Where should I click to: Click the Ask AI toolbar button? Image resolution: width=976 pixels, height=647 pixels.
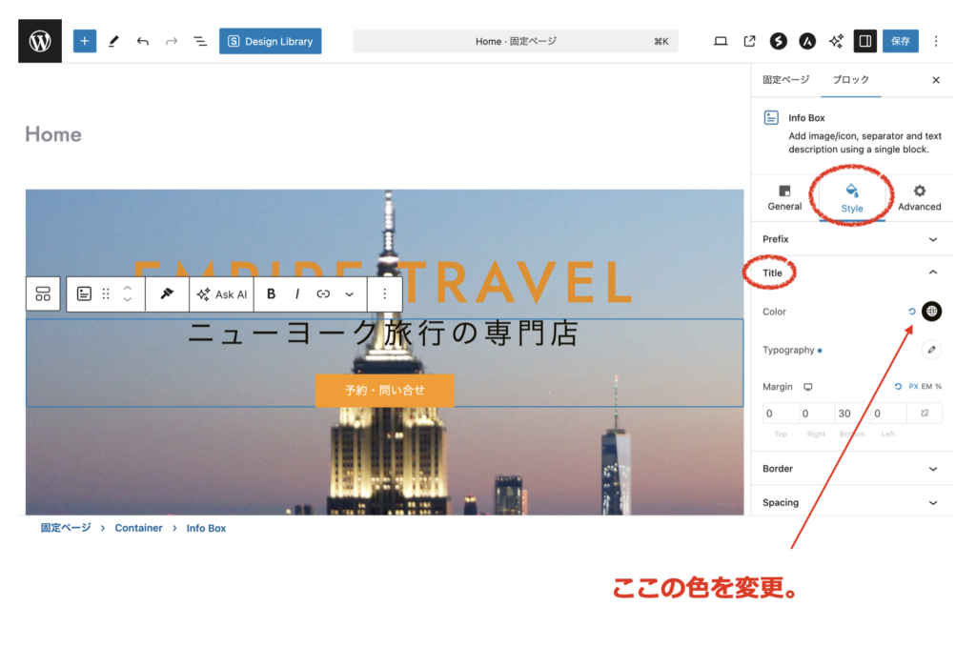point(222,294)
